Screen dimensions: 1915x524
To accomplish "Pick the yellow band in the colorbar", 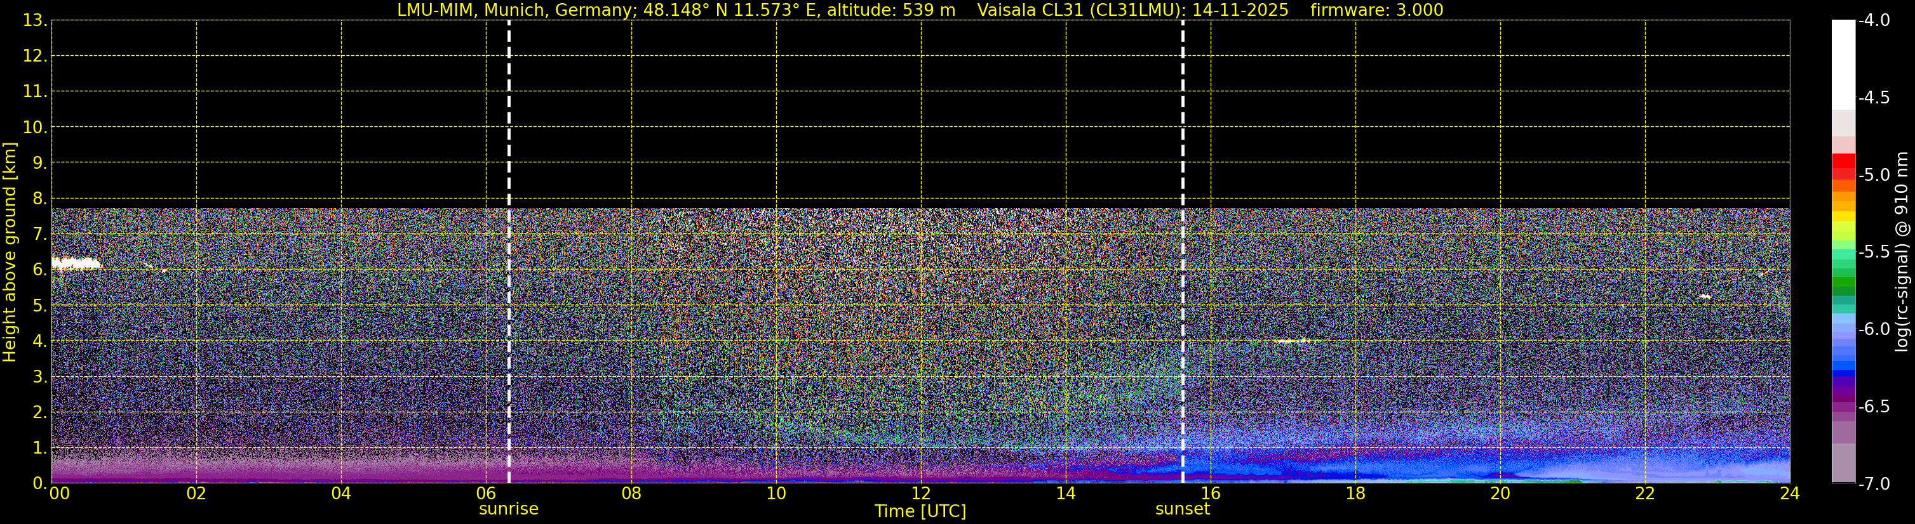I will (x=1843, y=217).
